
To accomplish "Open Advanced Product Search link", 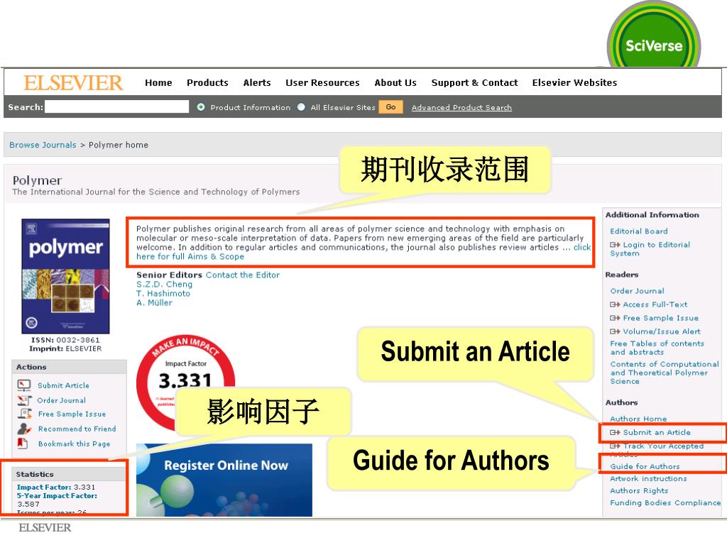I will pyautogui.click(x=461, y=108).
